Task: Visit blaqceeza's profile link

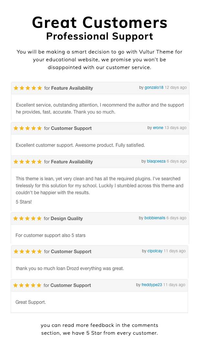Action: click(x=156, y=161)
